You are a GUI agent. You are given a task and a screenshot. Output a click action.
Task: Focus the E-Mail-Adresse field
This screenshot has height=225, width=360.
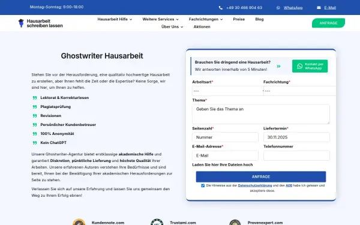[225, 155]
